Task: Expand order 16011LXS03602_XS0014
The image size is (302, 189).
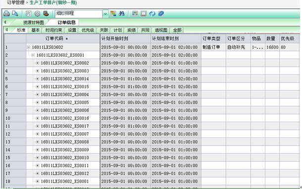Action: pos(37,79)
